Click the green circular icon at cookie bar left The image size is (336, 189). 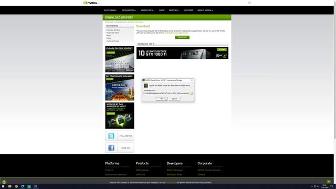4,182
